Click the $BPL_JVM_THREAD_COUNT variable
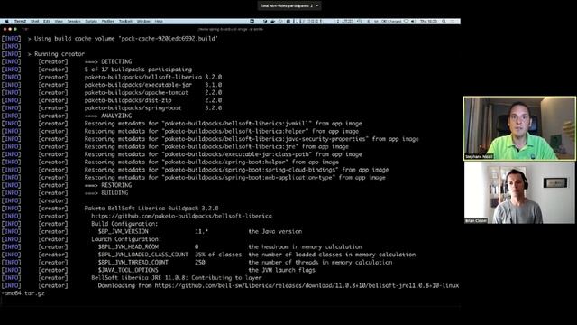This screenshot has height=325, width=577. point(133,263)
